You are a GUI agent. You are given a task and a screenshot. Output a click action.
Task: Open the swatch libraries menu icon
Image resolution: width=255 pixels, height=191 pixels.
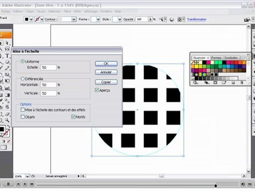195,83
